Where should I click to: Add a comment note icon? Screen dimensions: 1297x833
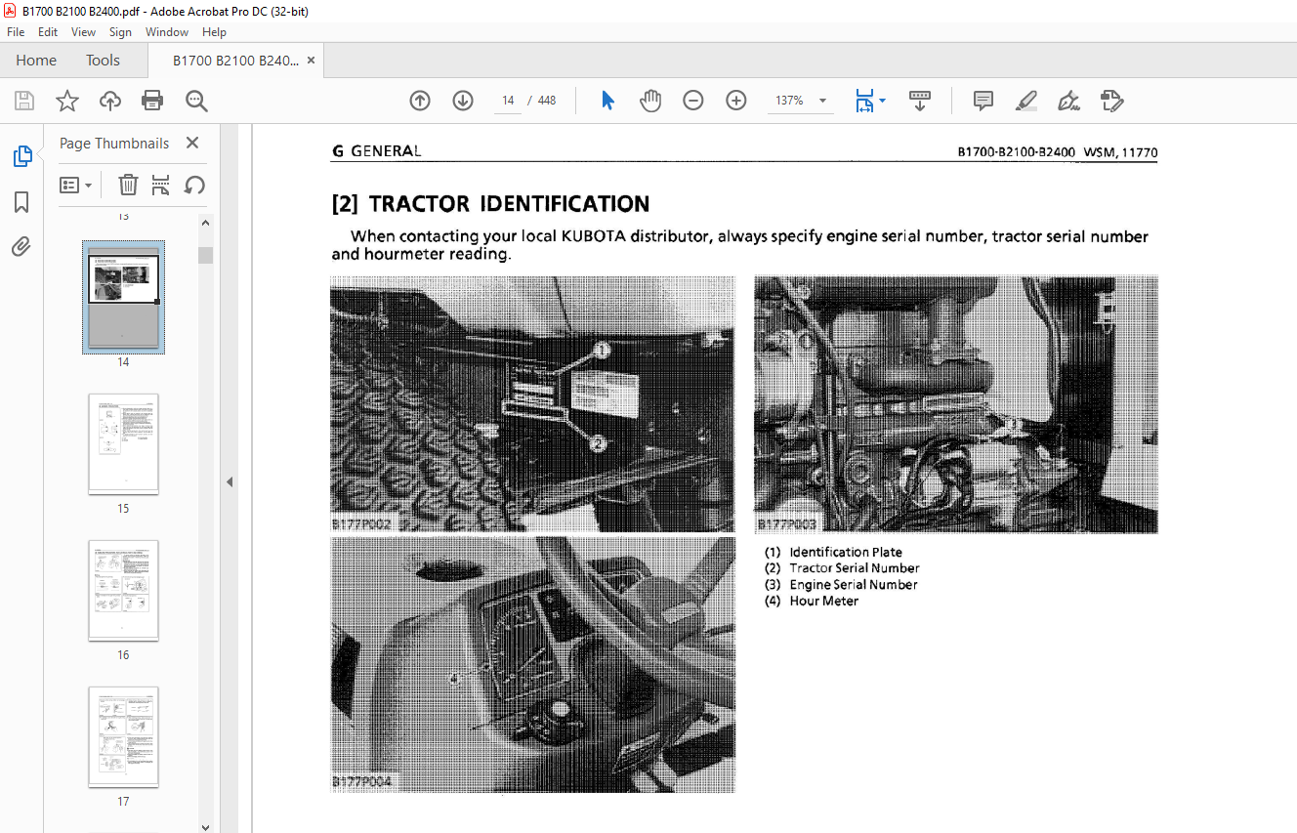point(983,101)
